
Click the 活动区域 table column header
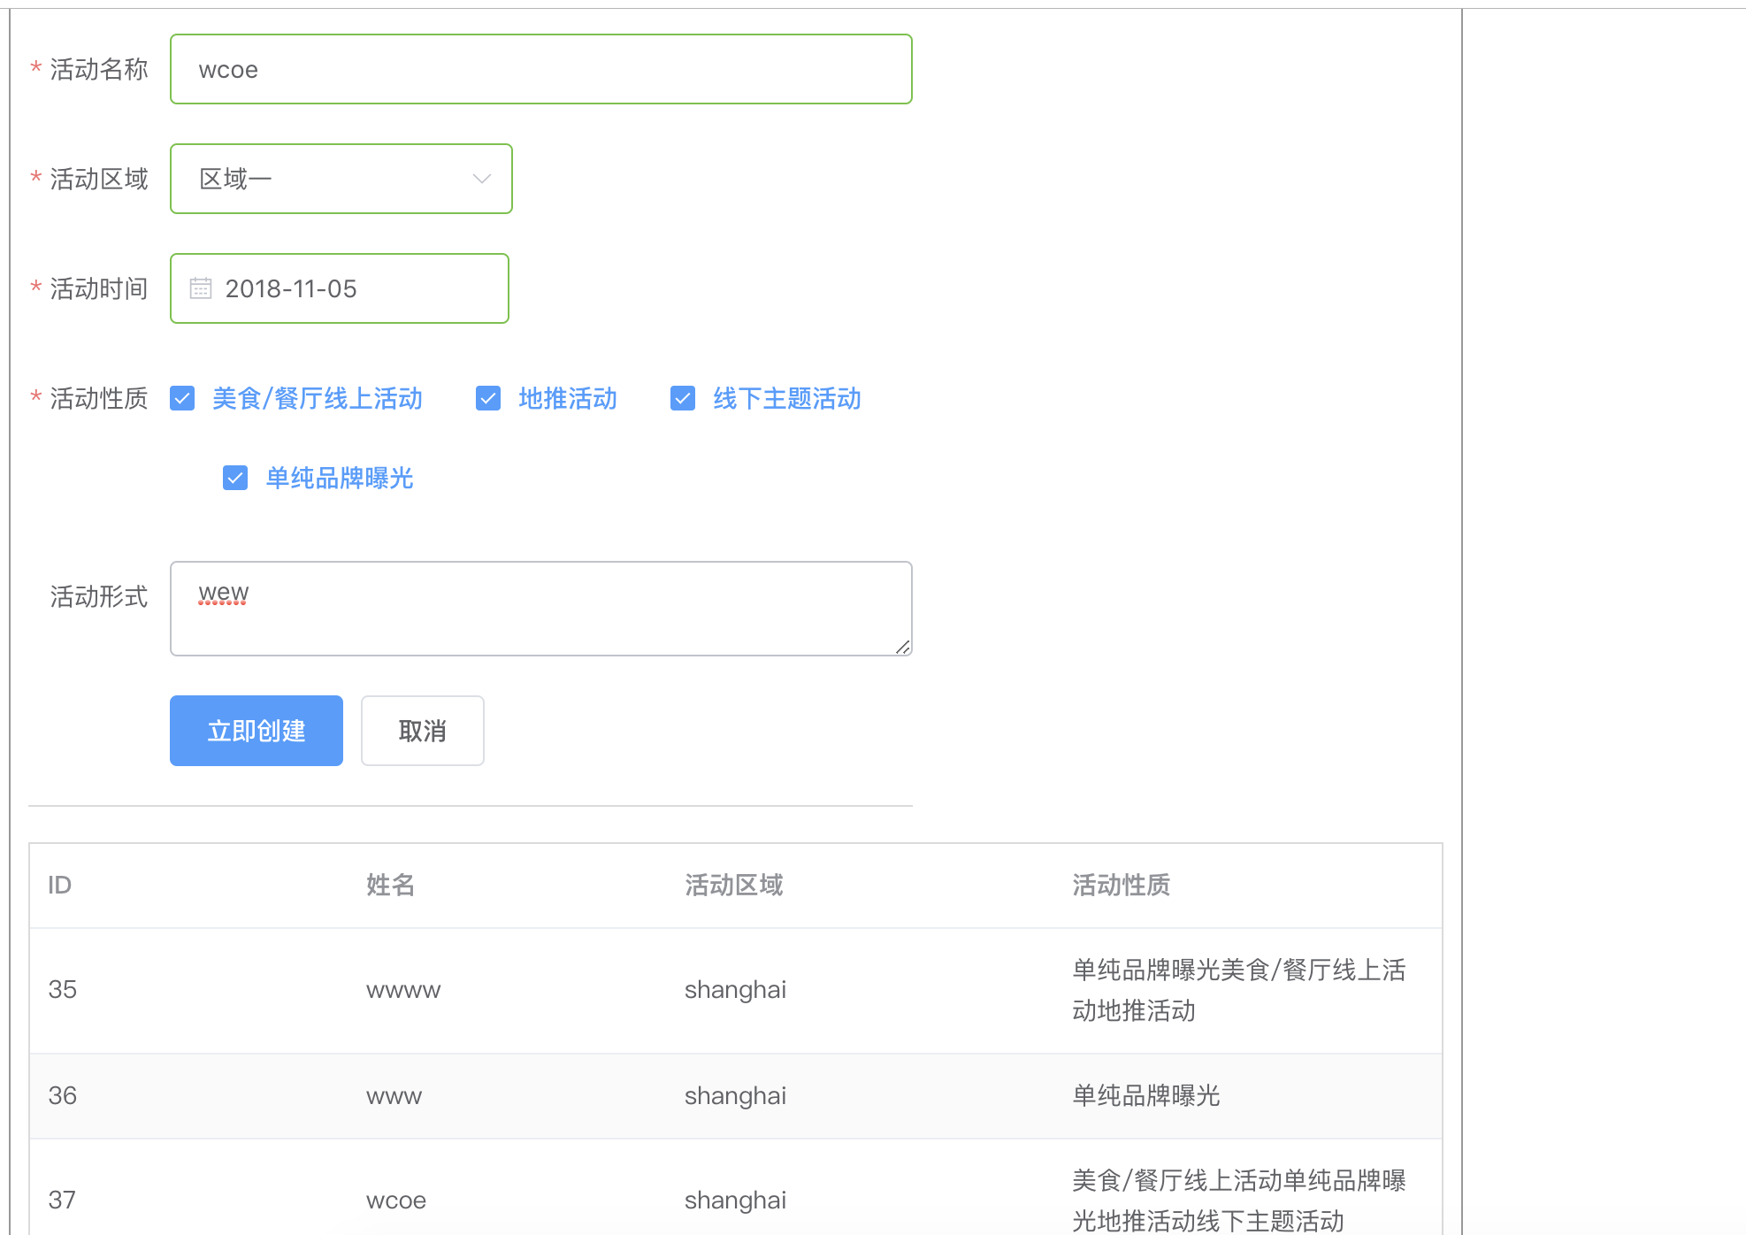[x=733, y=886]
